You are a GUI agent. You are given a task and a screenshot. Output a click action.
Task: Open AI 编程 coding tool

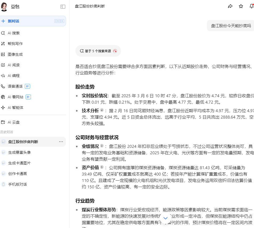pos(14,76)
